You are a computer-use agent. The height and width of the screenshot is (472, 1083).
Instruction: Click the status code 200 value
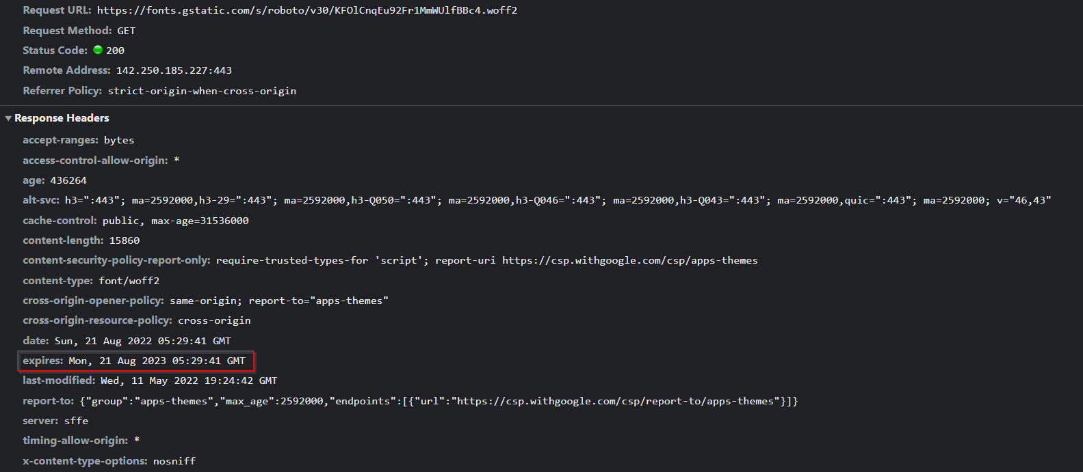click(x=115, y=51)
